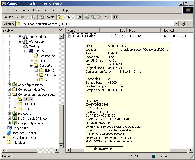Viewport: 195px width, 160px height.
Task: Click the Delete X toolbar icon
Action: [100, 17]
